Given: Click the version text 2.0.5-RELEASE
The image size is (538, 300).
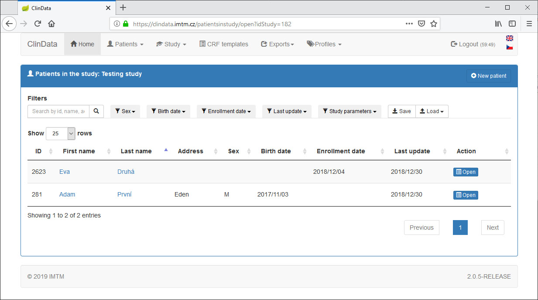Looking at the screenshot, I should coord(489,276).
